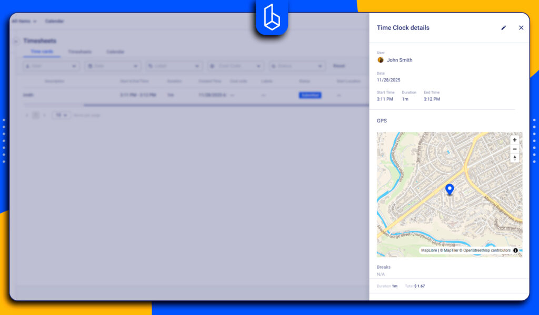539x315 pixels.
Task: Open the All Items dropdown
Action: (x=24, y=22)
